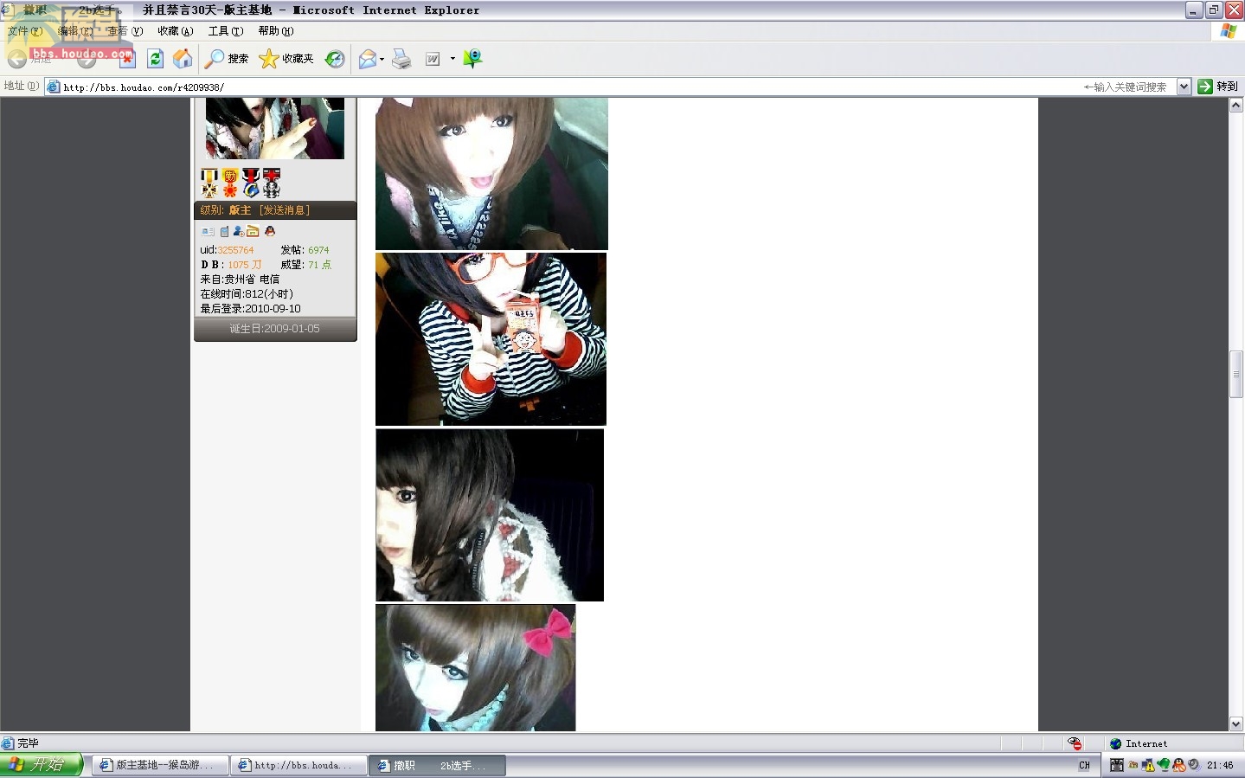1245x778 pixels.
Task: Click the 发送消息 link
Action: (x=285, y=210)
